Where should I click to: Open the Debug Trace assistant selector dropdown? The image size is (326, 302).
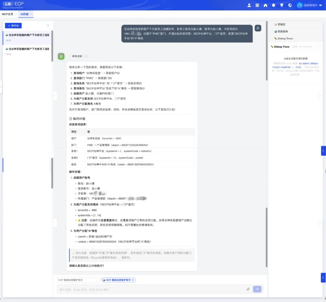[x=305, y=47]
